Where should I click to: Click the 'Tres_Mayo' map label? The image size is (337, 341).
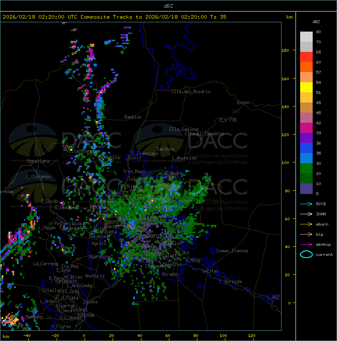point(134,171)
